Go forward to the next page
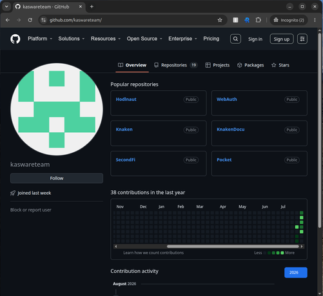The height and width of the screenshot is (296, 323). [19, 20]
